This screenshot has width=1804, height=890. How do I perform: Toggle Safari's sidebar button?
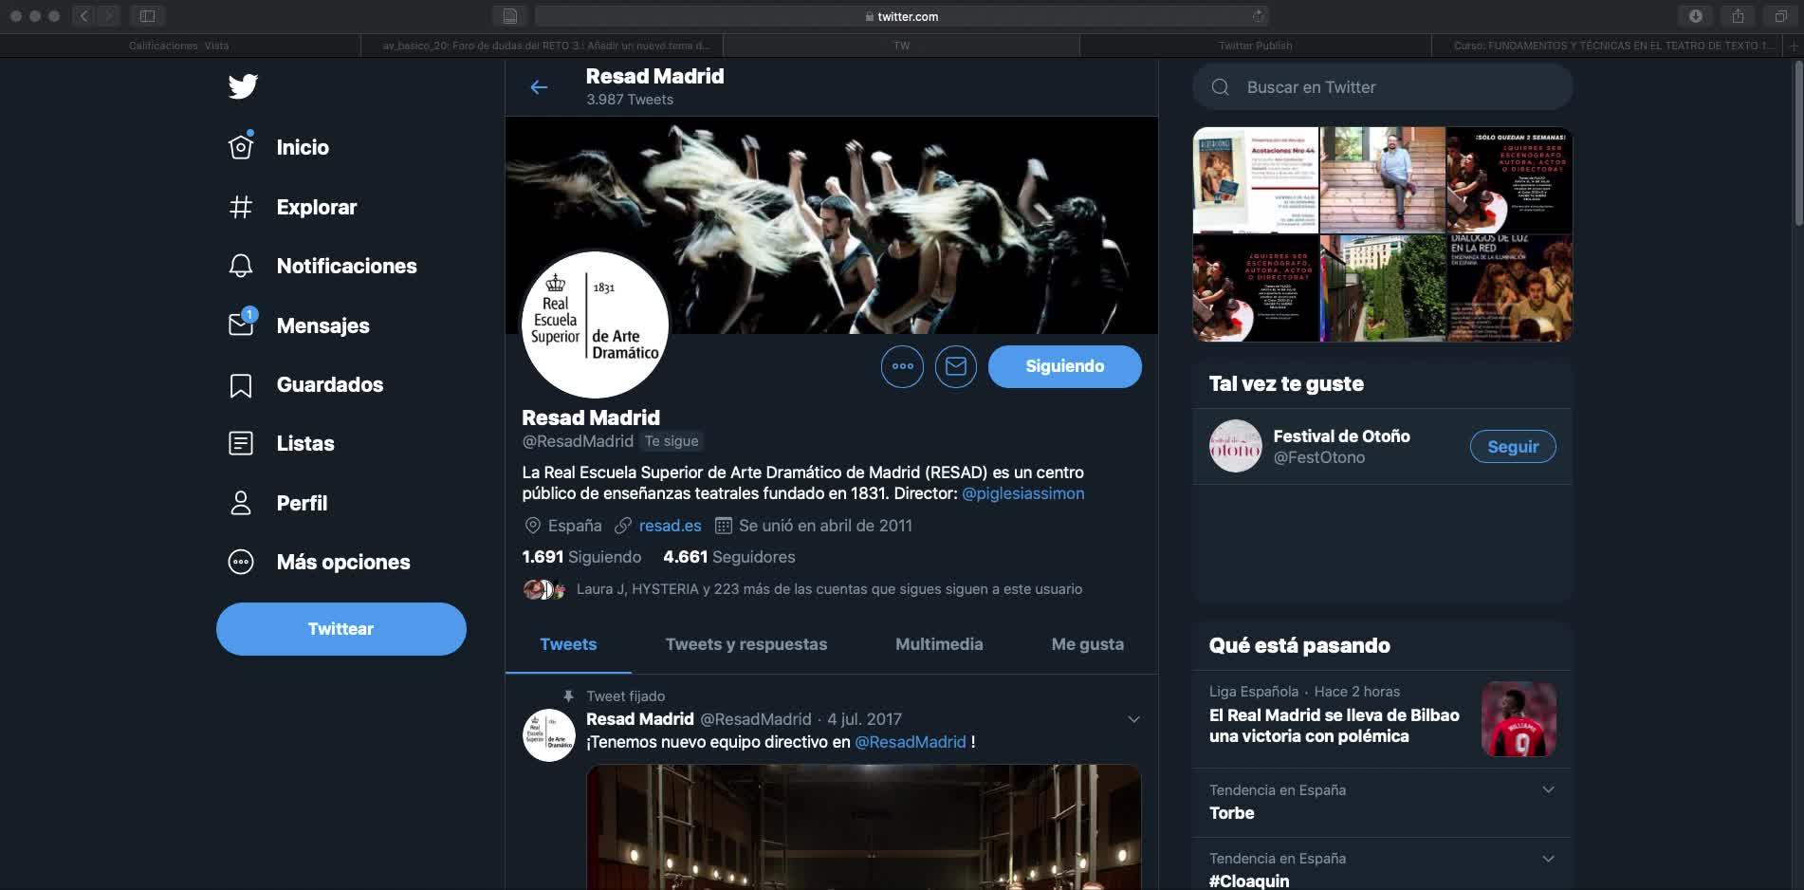pos(147,15)
